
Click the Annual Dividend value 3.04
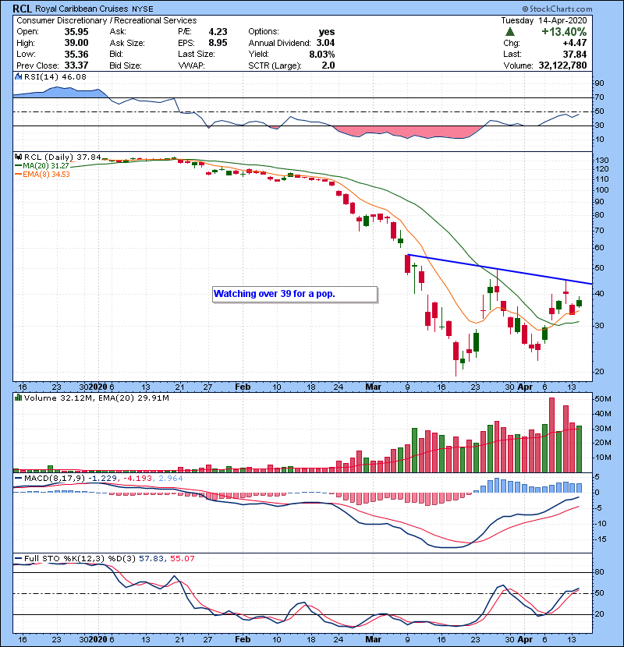(325, 43)
